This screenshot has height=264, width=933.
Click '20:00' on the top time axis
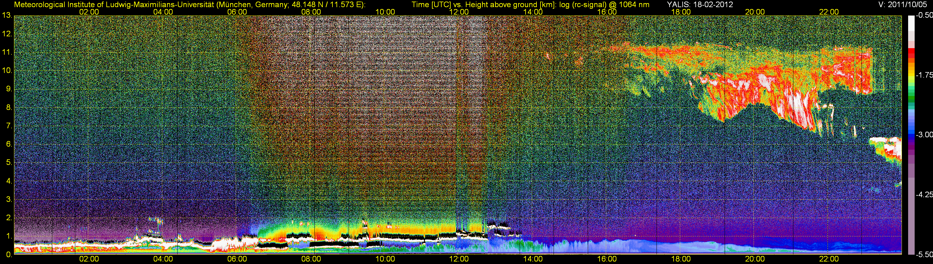(755, 12)
